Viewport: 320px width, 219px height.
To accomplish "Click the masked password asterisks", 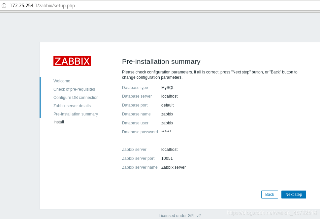I will coord(166,131).
